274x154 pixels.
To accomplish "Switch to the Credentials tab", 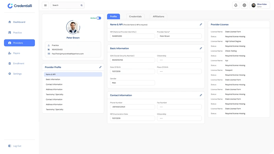I will click(135, 16).
